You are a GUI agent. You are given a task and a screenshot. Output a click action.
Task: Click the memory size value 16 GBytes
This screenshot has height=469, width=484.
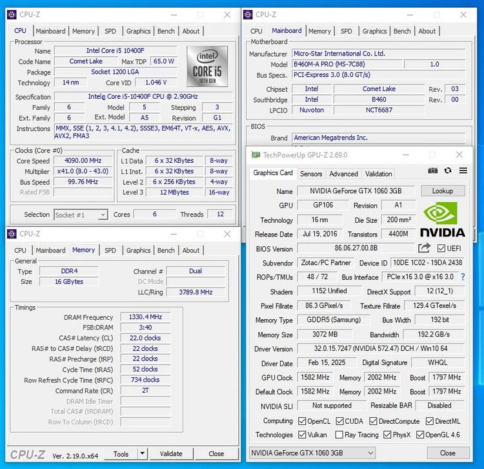[69, 282]
